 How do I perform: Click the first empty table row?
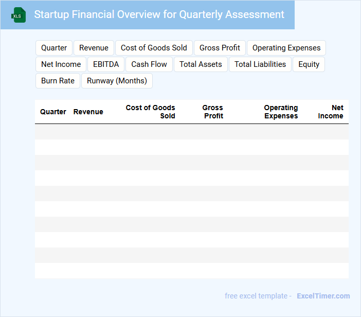pos(191,132)
